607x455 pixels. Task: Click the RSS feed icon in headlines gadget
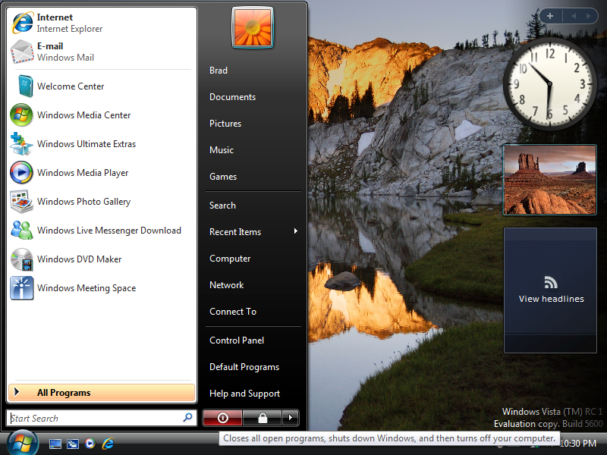(x=551, y=282)
